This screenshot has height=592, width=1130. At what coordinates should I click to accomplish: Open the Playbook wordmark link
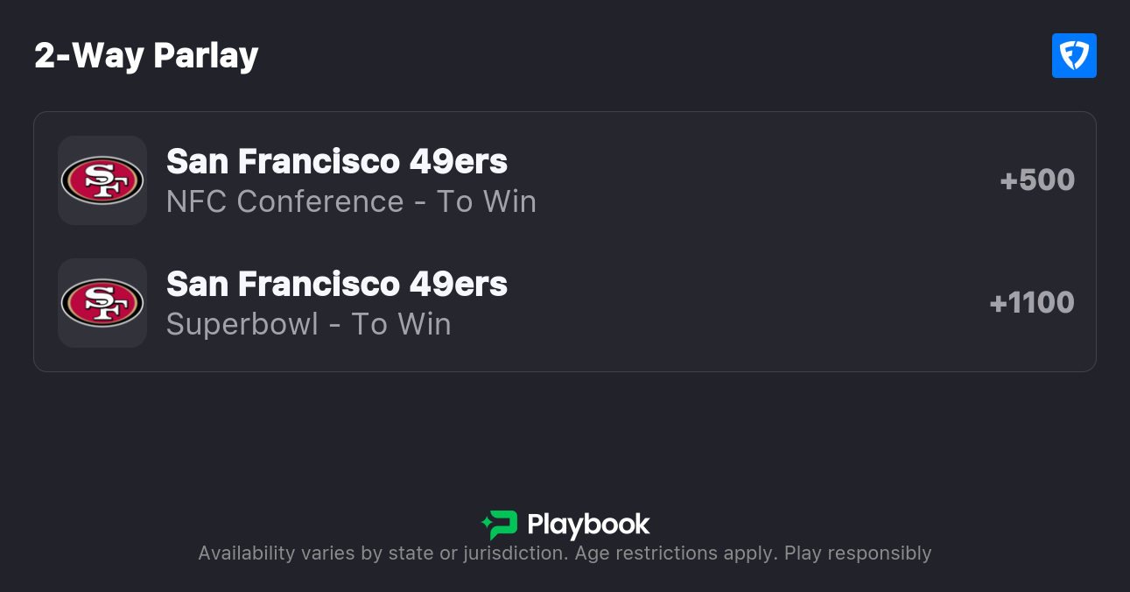588,525
